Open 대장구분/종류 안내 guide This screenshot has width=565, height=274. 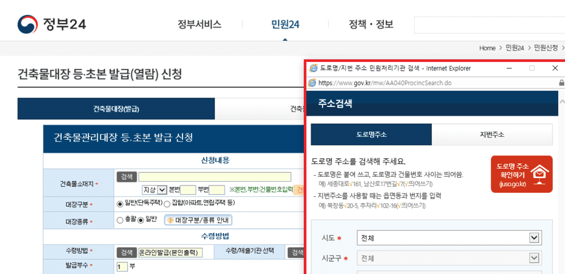pyautogui.click(x=198, y=220)
